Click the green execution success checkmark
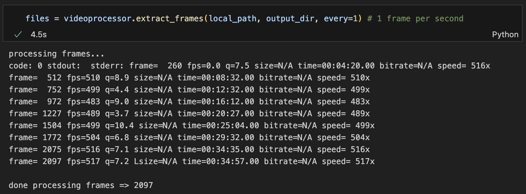Image resolution: width=526 pixels, height=194 pixels. 18,35
